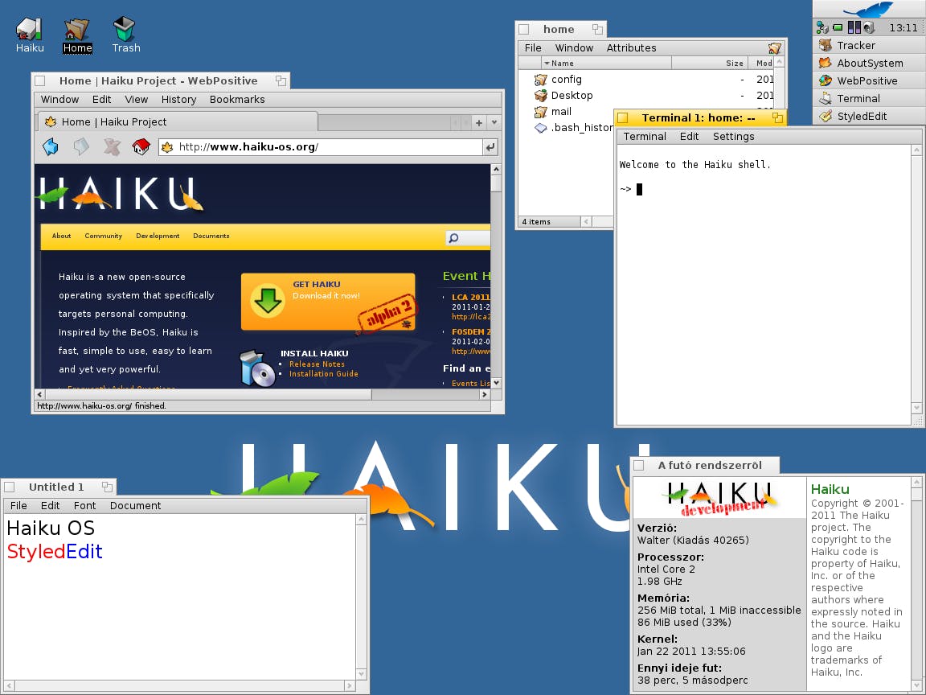Stop page loading in WebPositive
The height and width of the screenshot is (695, 926).
click(x=112, y=146)
